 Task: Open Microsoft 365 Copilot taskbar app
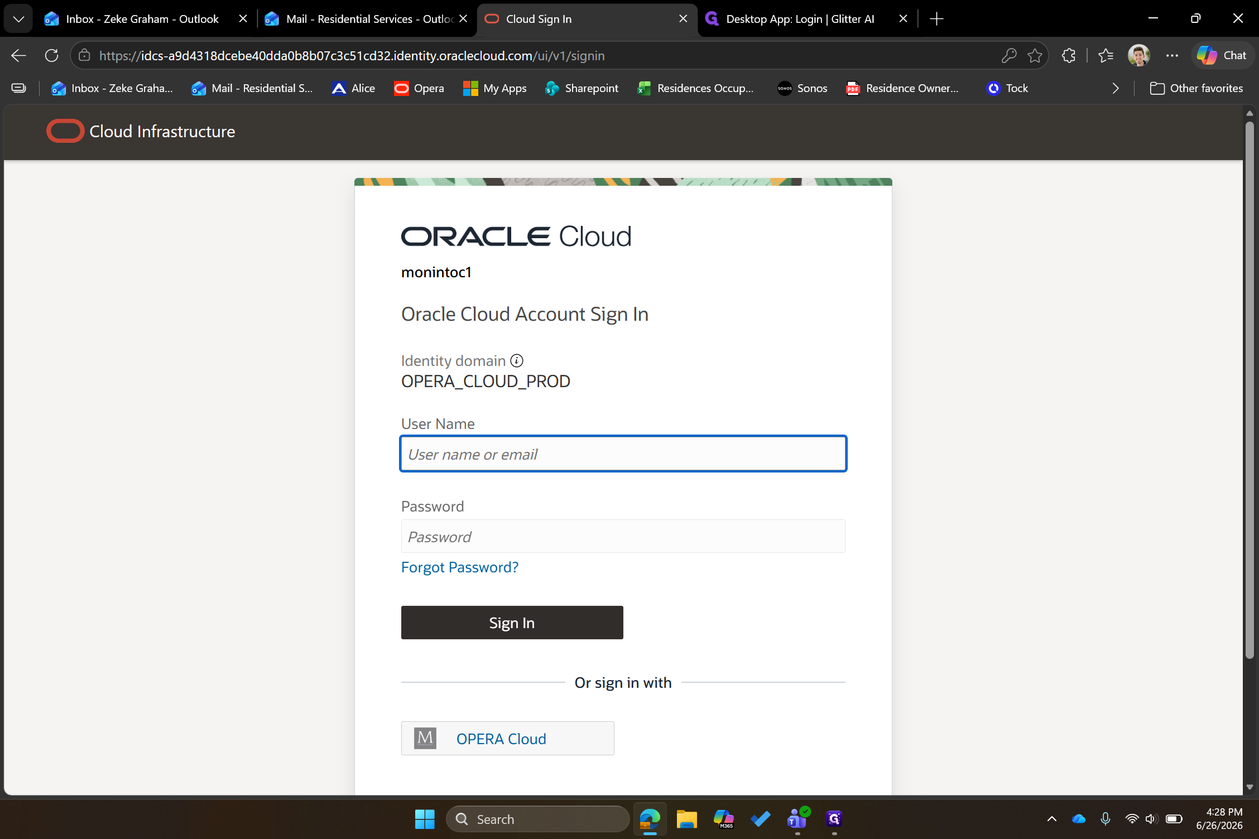724,819
